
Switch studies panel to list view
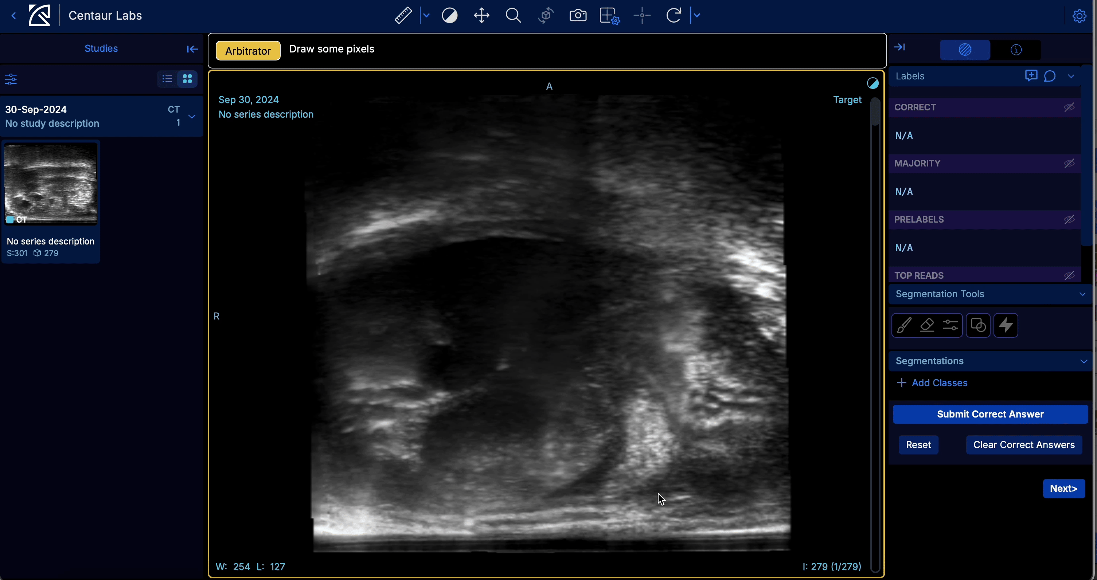166,79
